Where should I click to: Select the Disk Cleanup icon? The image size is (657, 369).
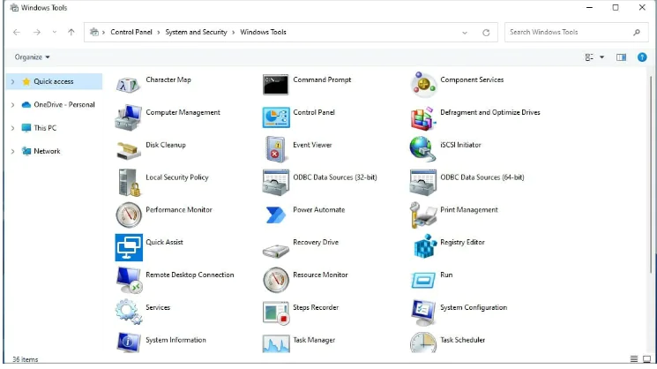(129, 149)
